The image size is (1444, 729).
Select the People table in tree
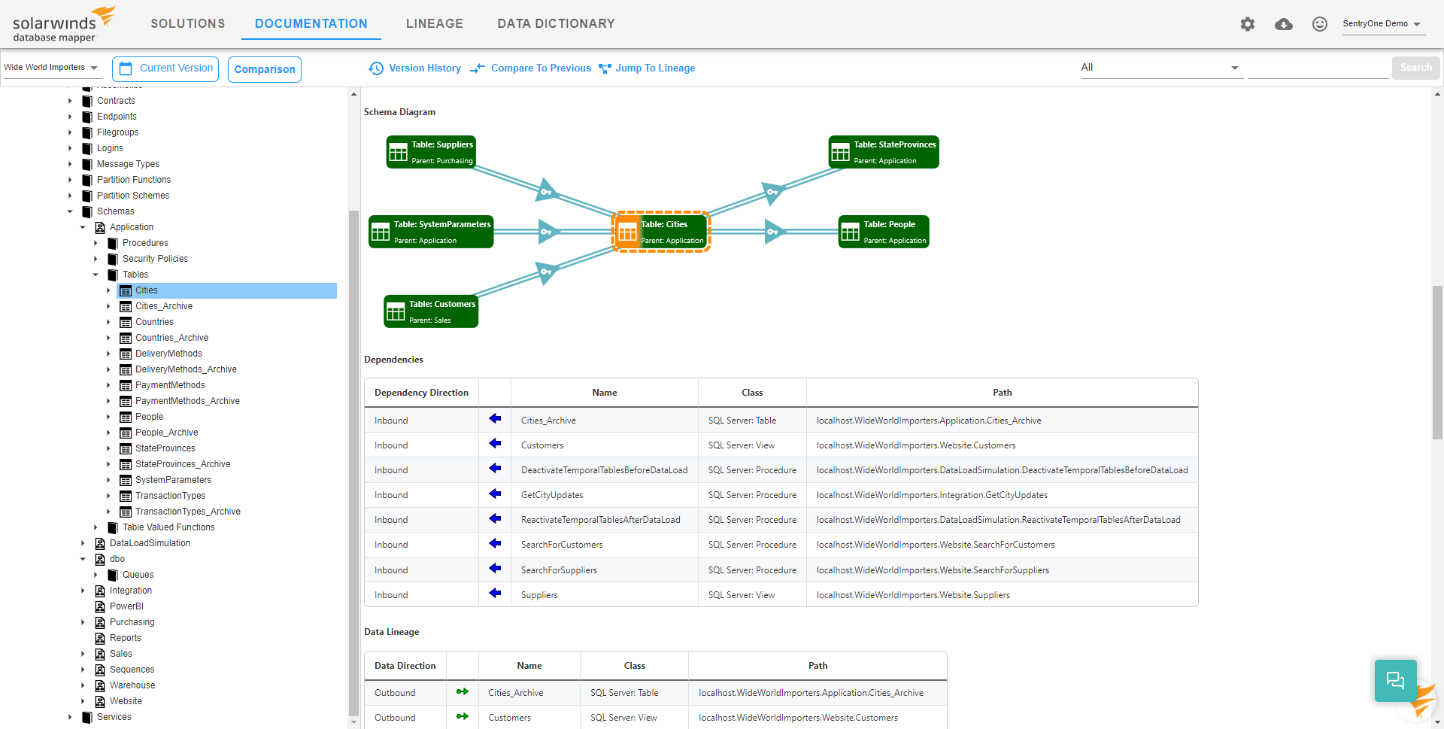pyautogui.click(x=149, y=417)
